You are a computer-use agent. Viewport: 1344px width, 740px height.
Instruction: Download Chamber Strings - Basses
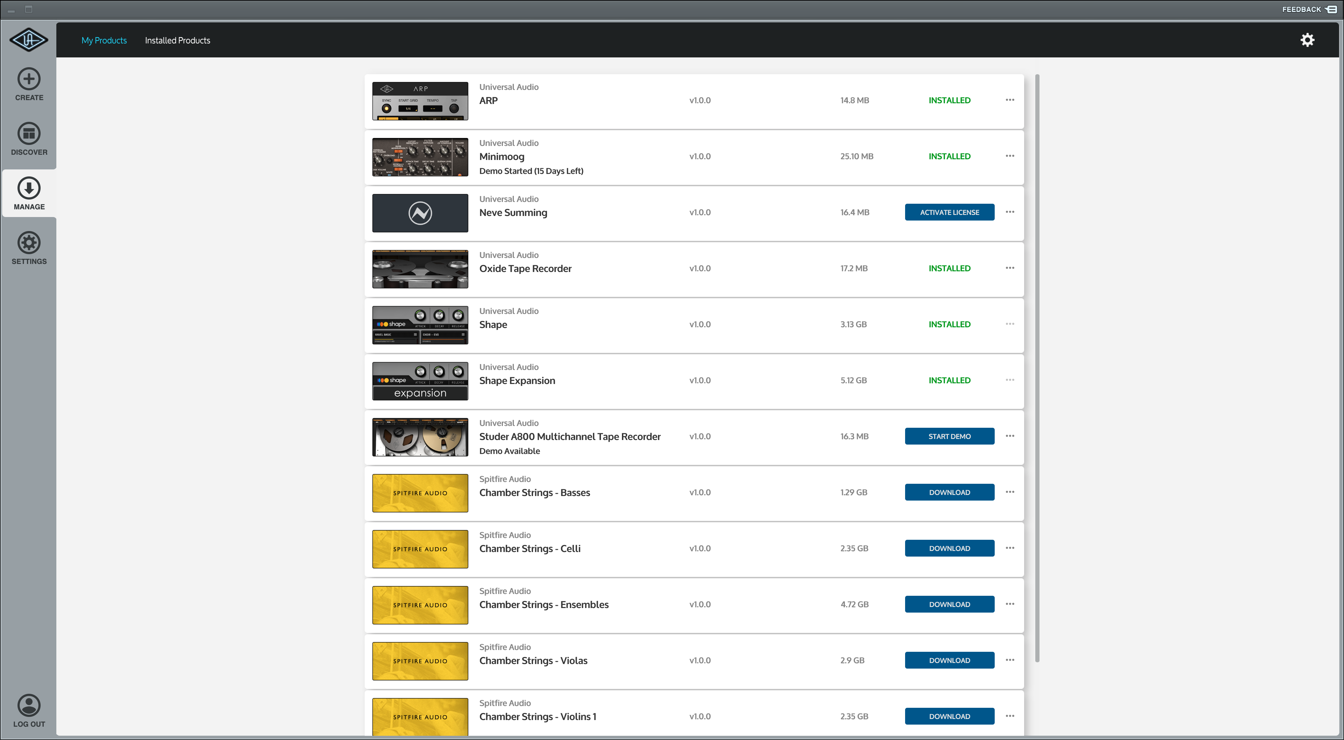click(949, 492)
